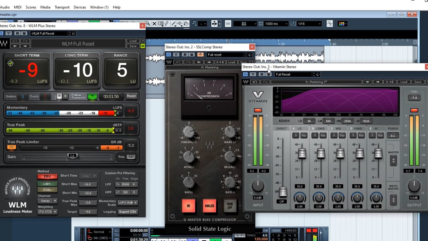The width and height of the screenshot is (428, 241).
Task: Open the snap grid type dropdown
Action: tap(245, 24)
